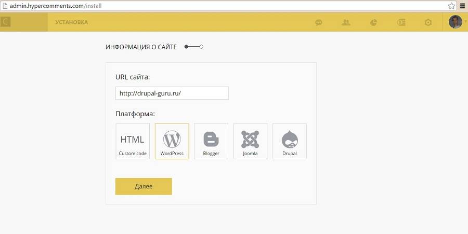Viewport: 468px width, 234px height.
Task: Open the settings gear icon in header
Action: point(428,22)
